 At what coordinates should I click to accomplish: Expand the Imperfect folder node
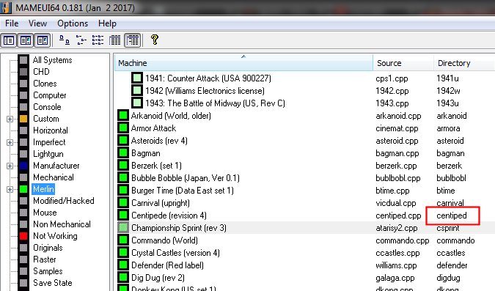click(x=10, y=142)
